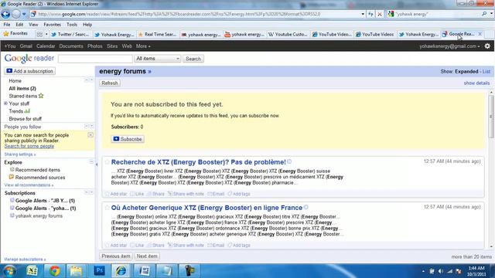Click the Internet Explorer taskbar icon
This screenshot has width=495, height=278.
click(121, 271)
